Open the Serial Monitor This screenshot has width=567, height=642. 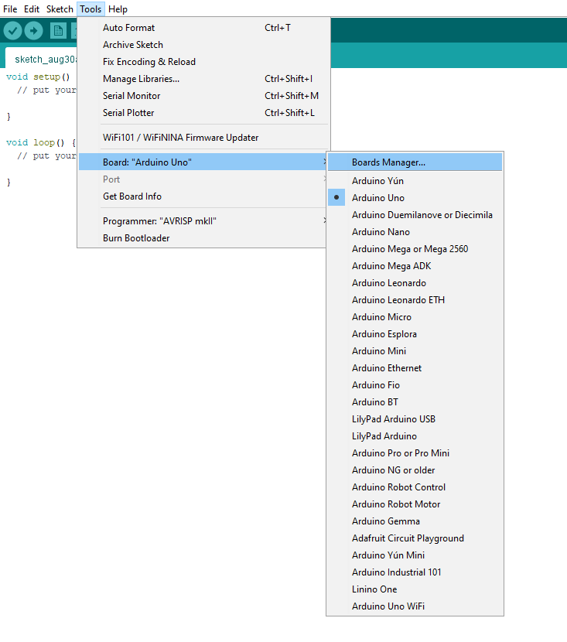pos(203,96)
